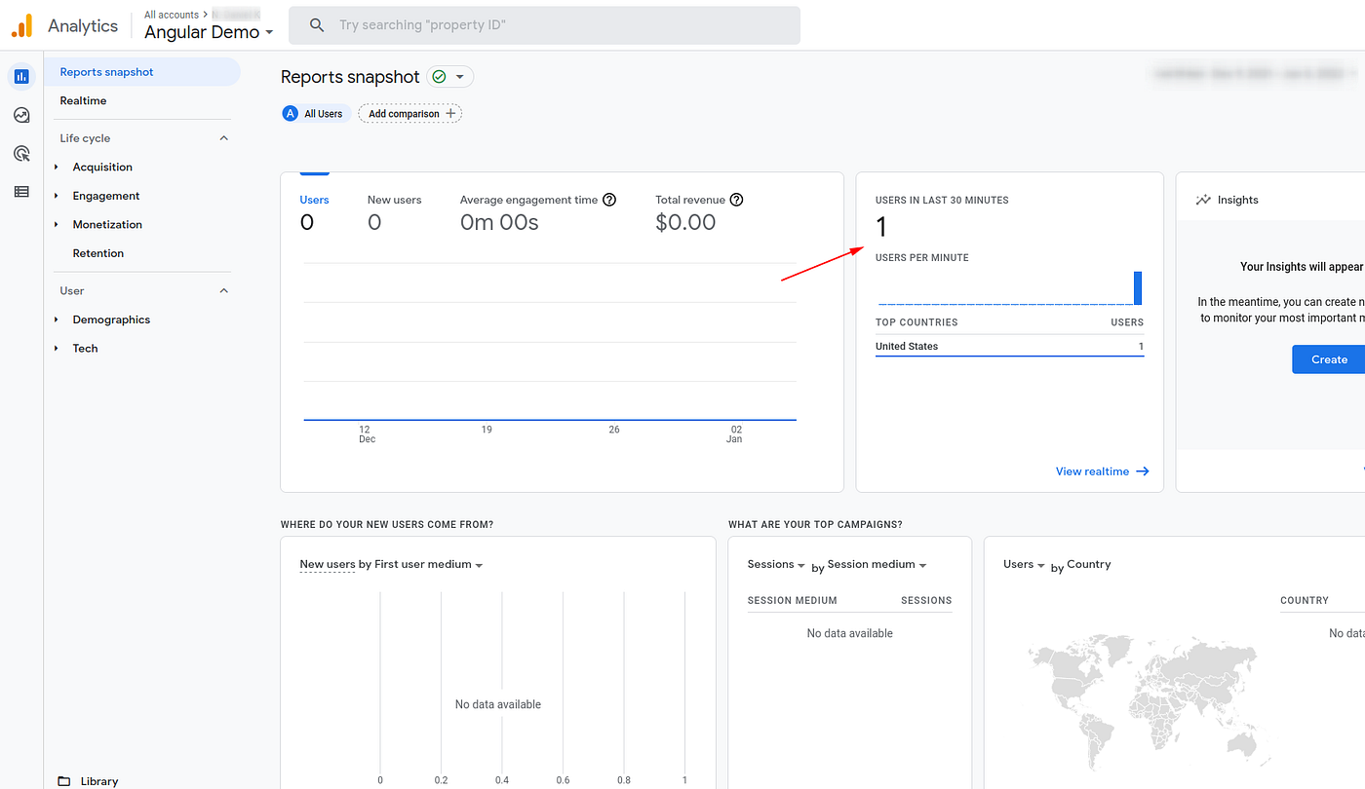Collapse the User section
This screenshot has width=1365, height=789.
pos(223,291)
